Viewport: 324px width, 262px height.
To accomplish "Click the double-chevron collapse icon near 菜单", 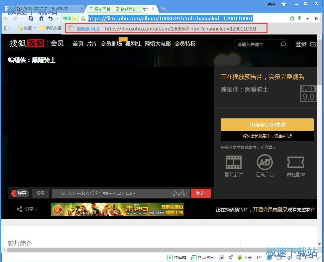I will tap(262, 4).
